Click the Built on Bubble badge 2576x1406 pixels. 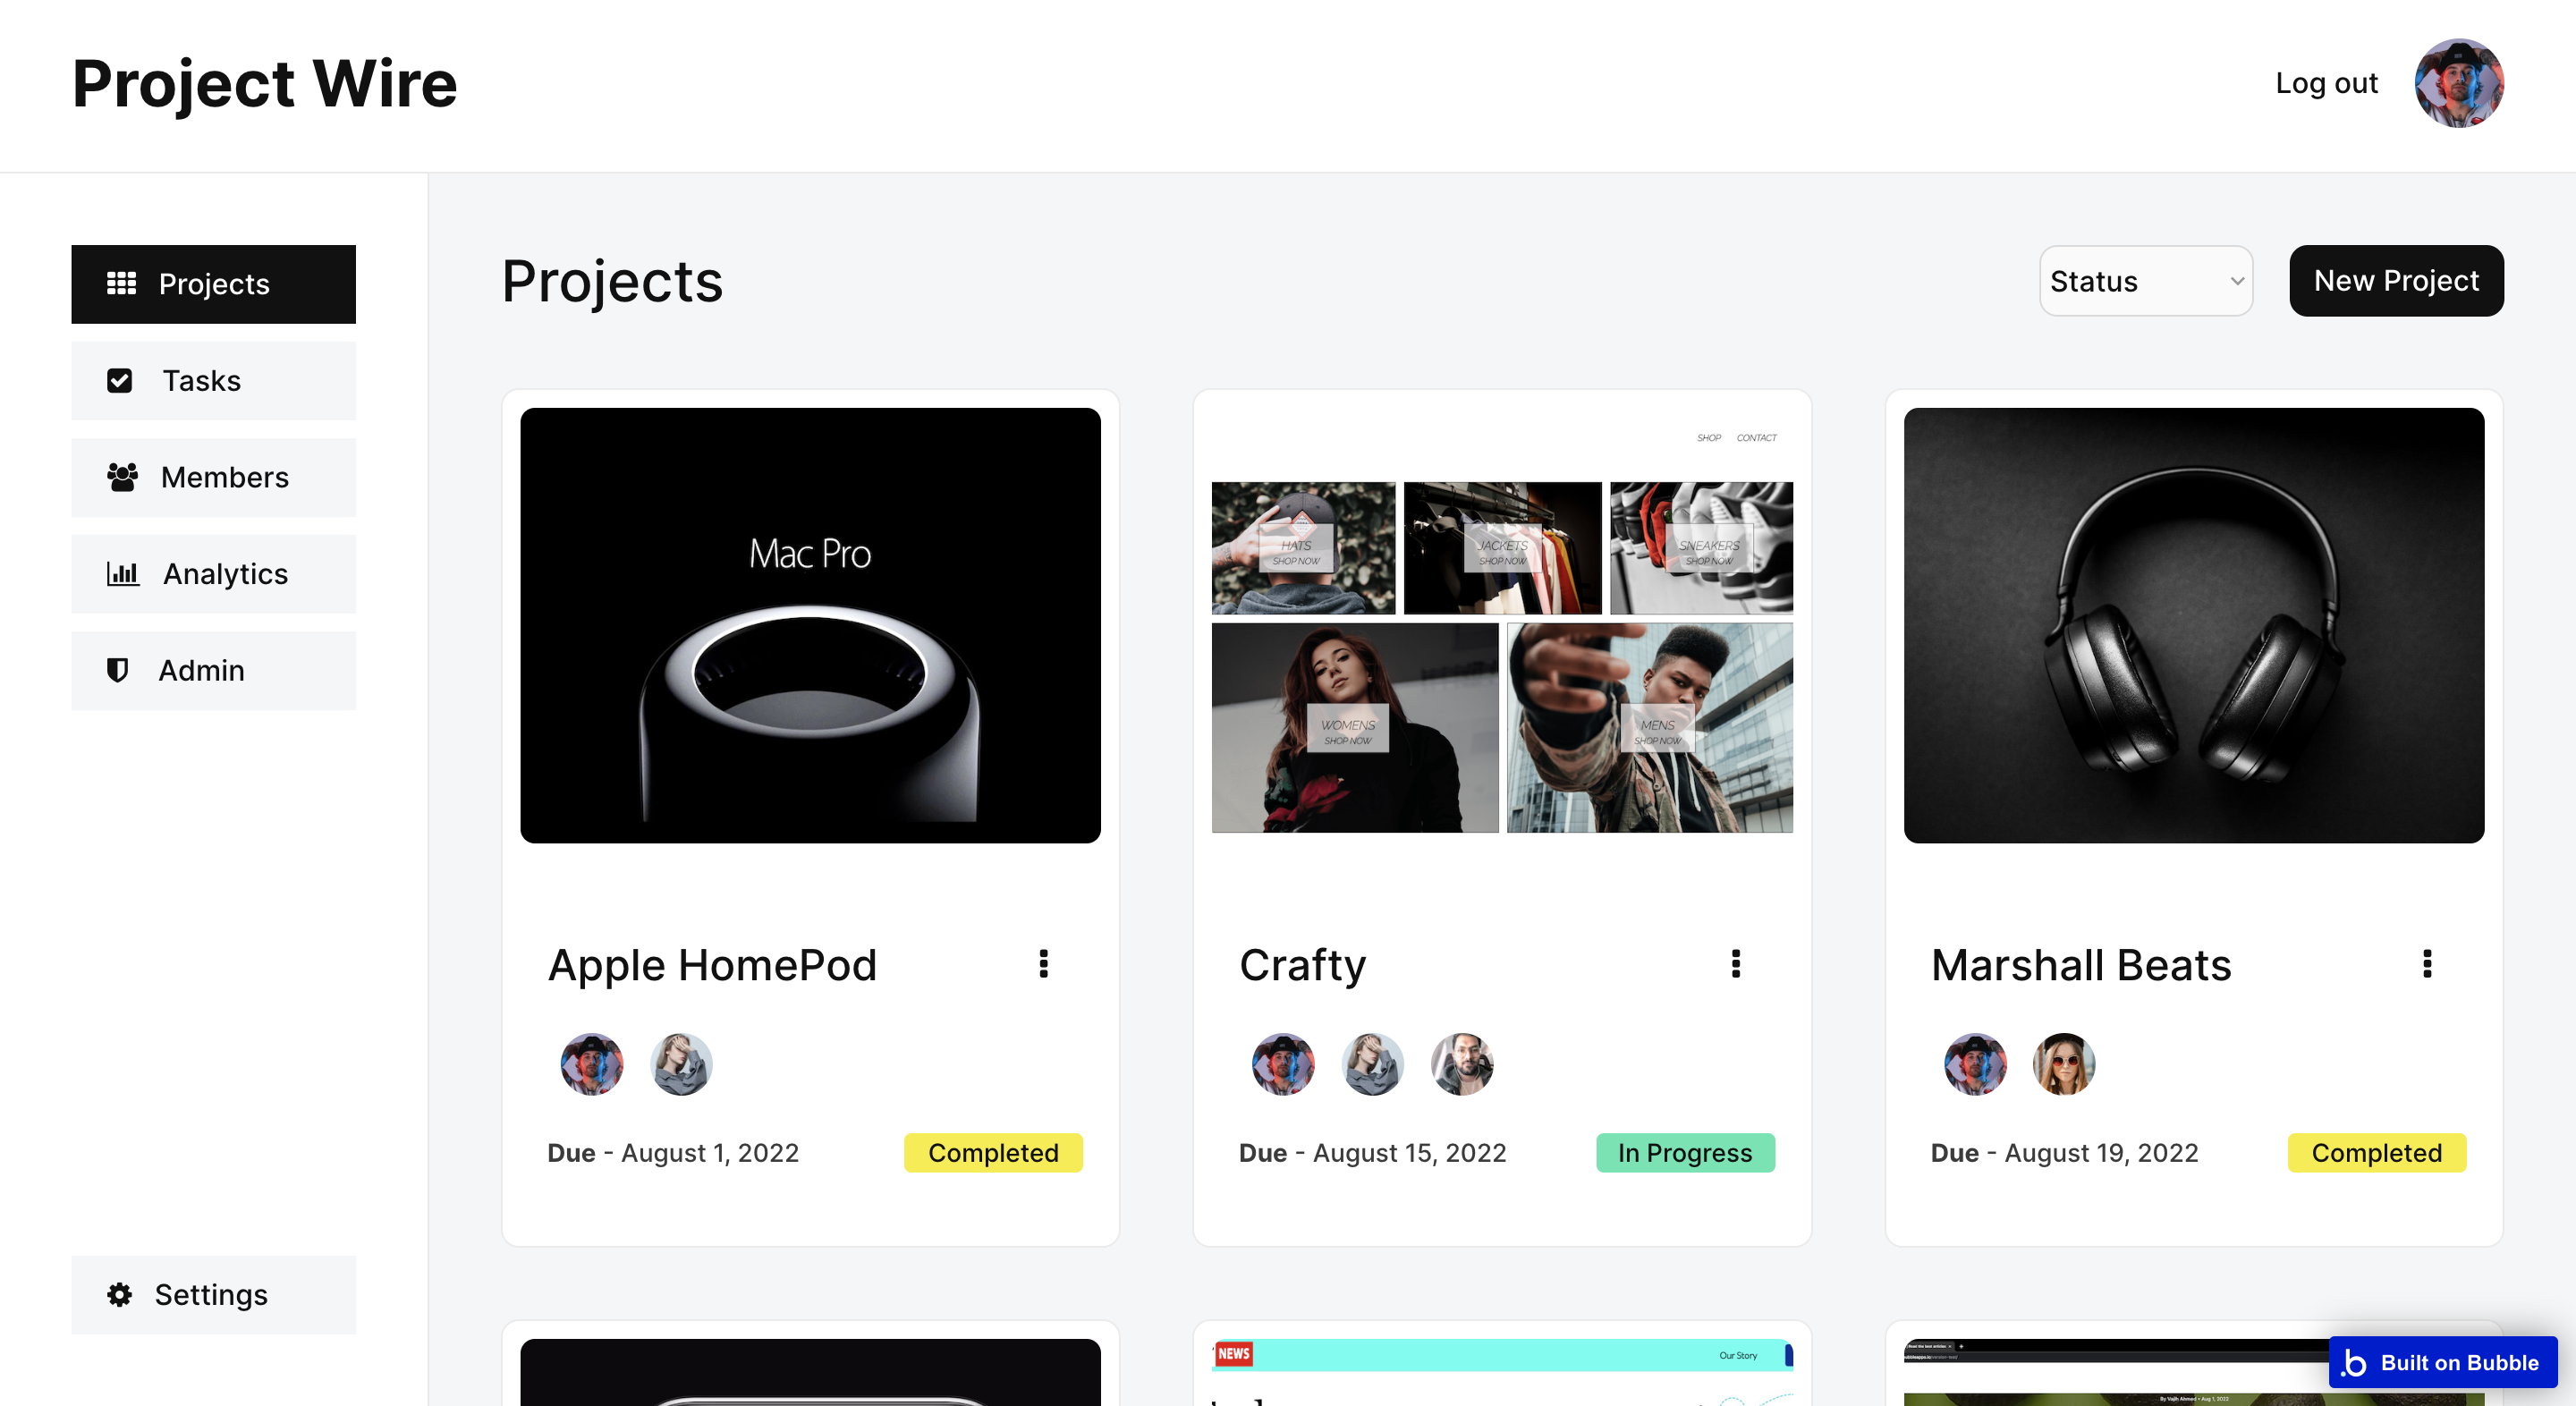(x=2442, y=1362)
